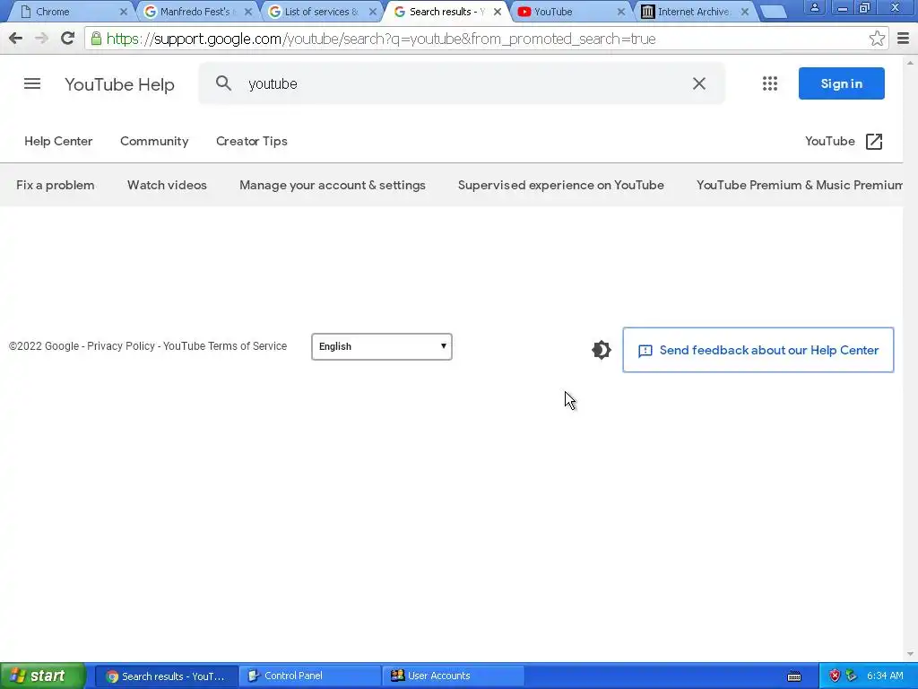The image size is (918, 689).
Task: Open the Community tab
Action: [x=154, y=141]
